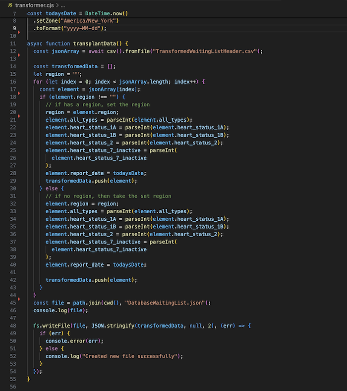
Task: Click the DateTime identifier on line 7
Action: point(98,14)
